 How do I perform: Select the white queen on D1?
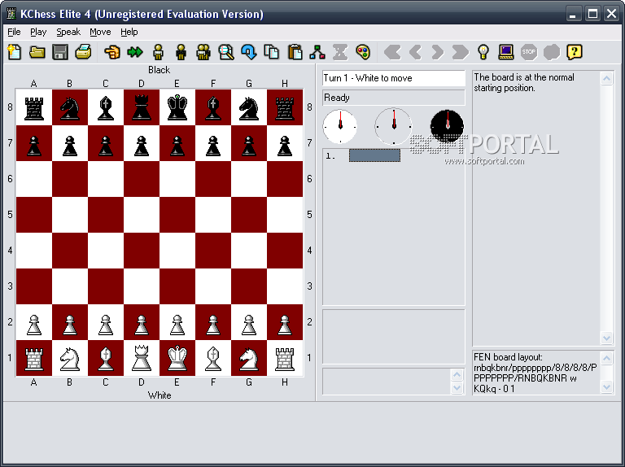click(142, 358)
